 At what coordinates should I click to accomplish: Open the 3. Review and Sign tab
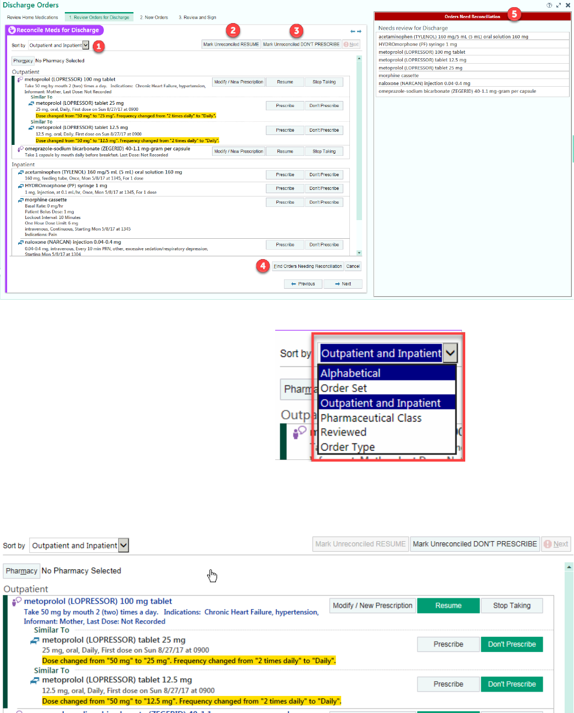(197, 18)
